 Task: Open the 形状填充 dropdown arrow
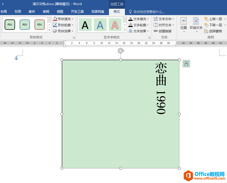point(72,19)
